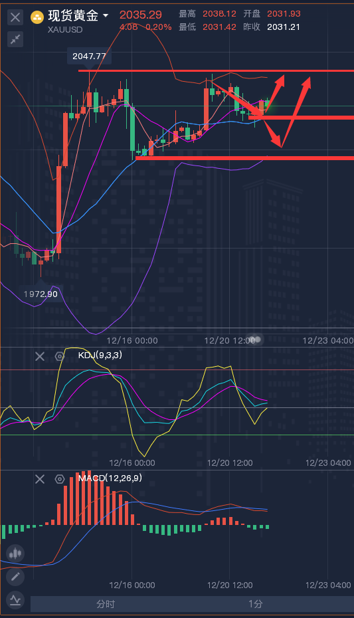Click the MACD(12,26,9) indicator label
Viewport: 354px width, 618px height.
tap(110, 478)
